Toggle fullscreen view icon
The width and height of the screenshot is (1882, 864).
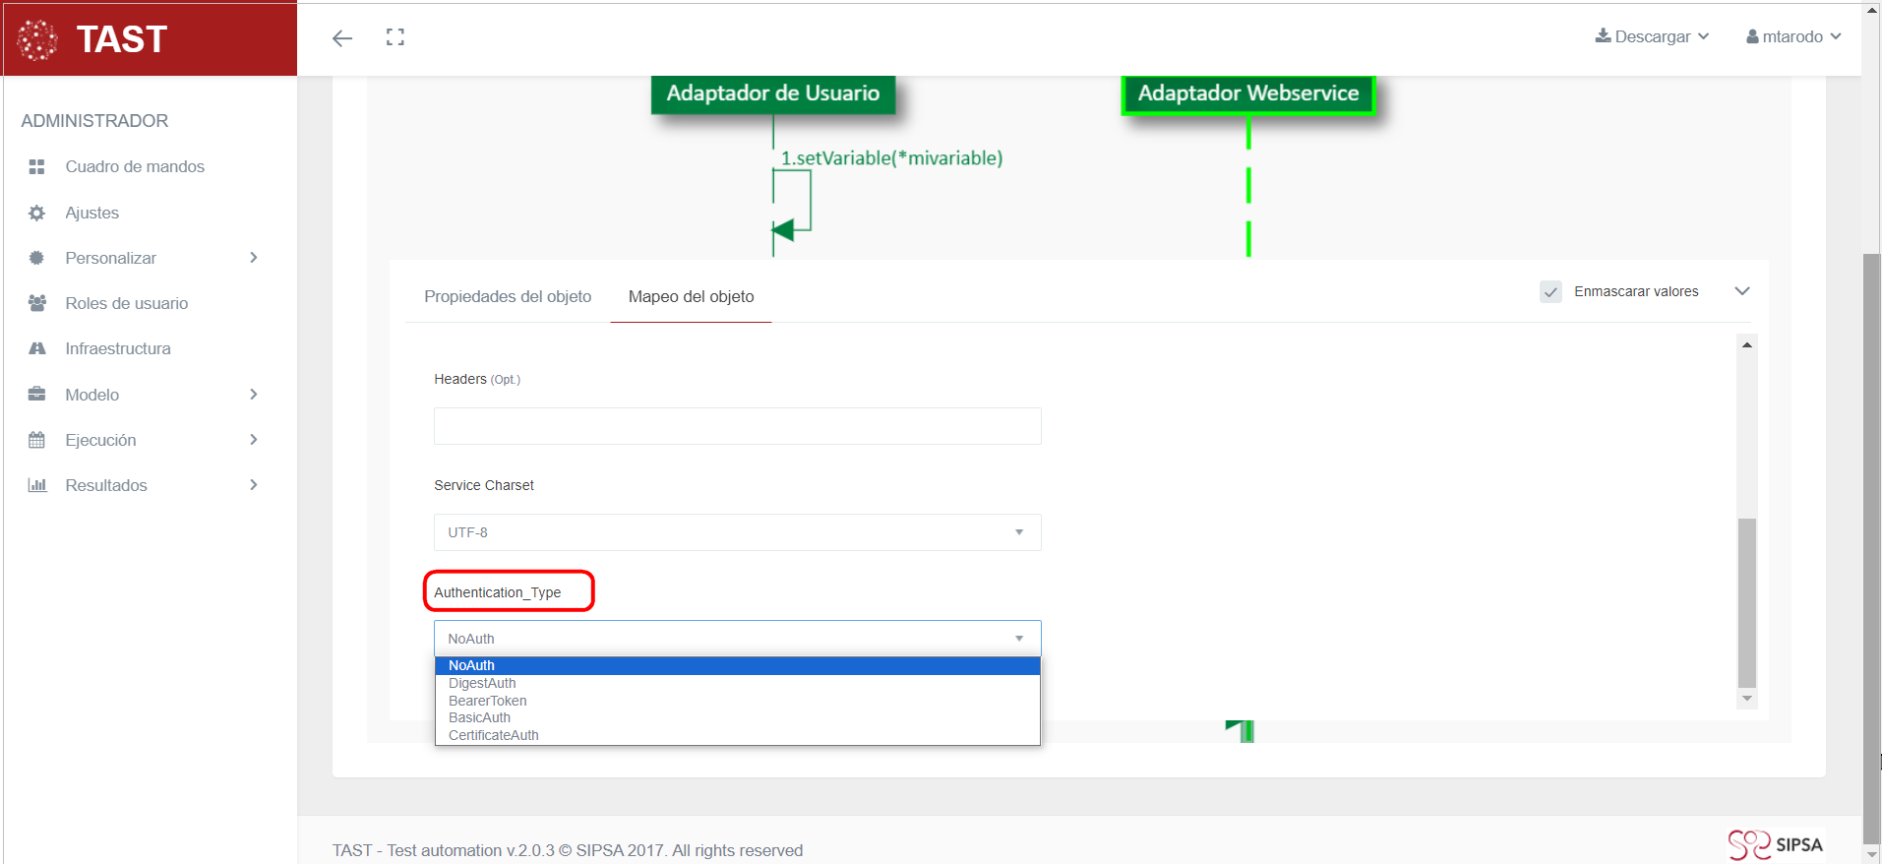(x=395, y=37)
